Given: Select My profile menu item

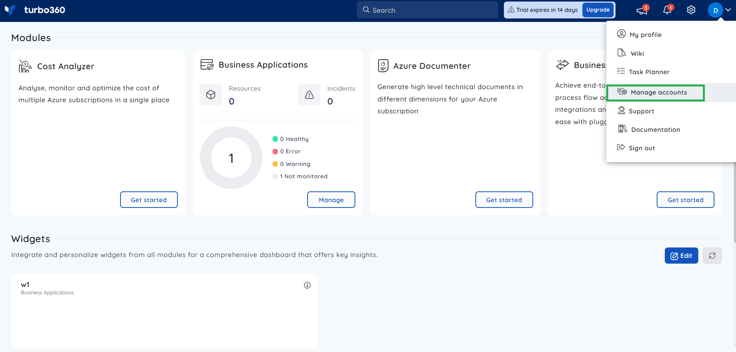Looking at the screenshot, I should 671,35.
